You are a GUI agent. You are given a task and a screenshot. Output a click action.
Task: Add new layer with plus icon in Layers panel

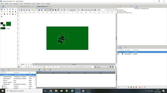click(119, 87)
